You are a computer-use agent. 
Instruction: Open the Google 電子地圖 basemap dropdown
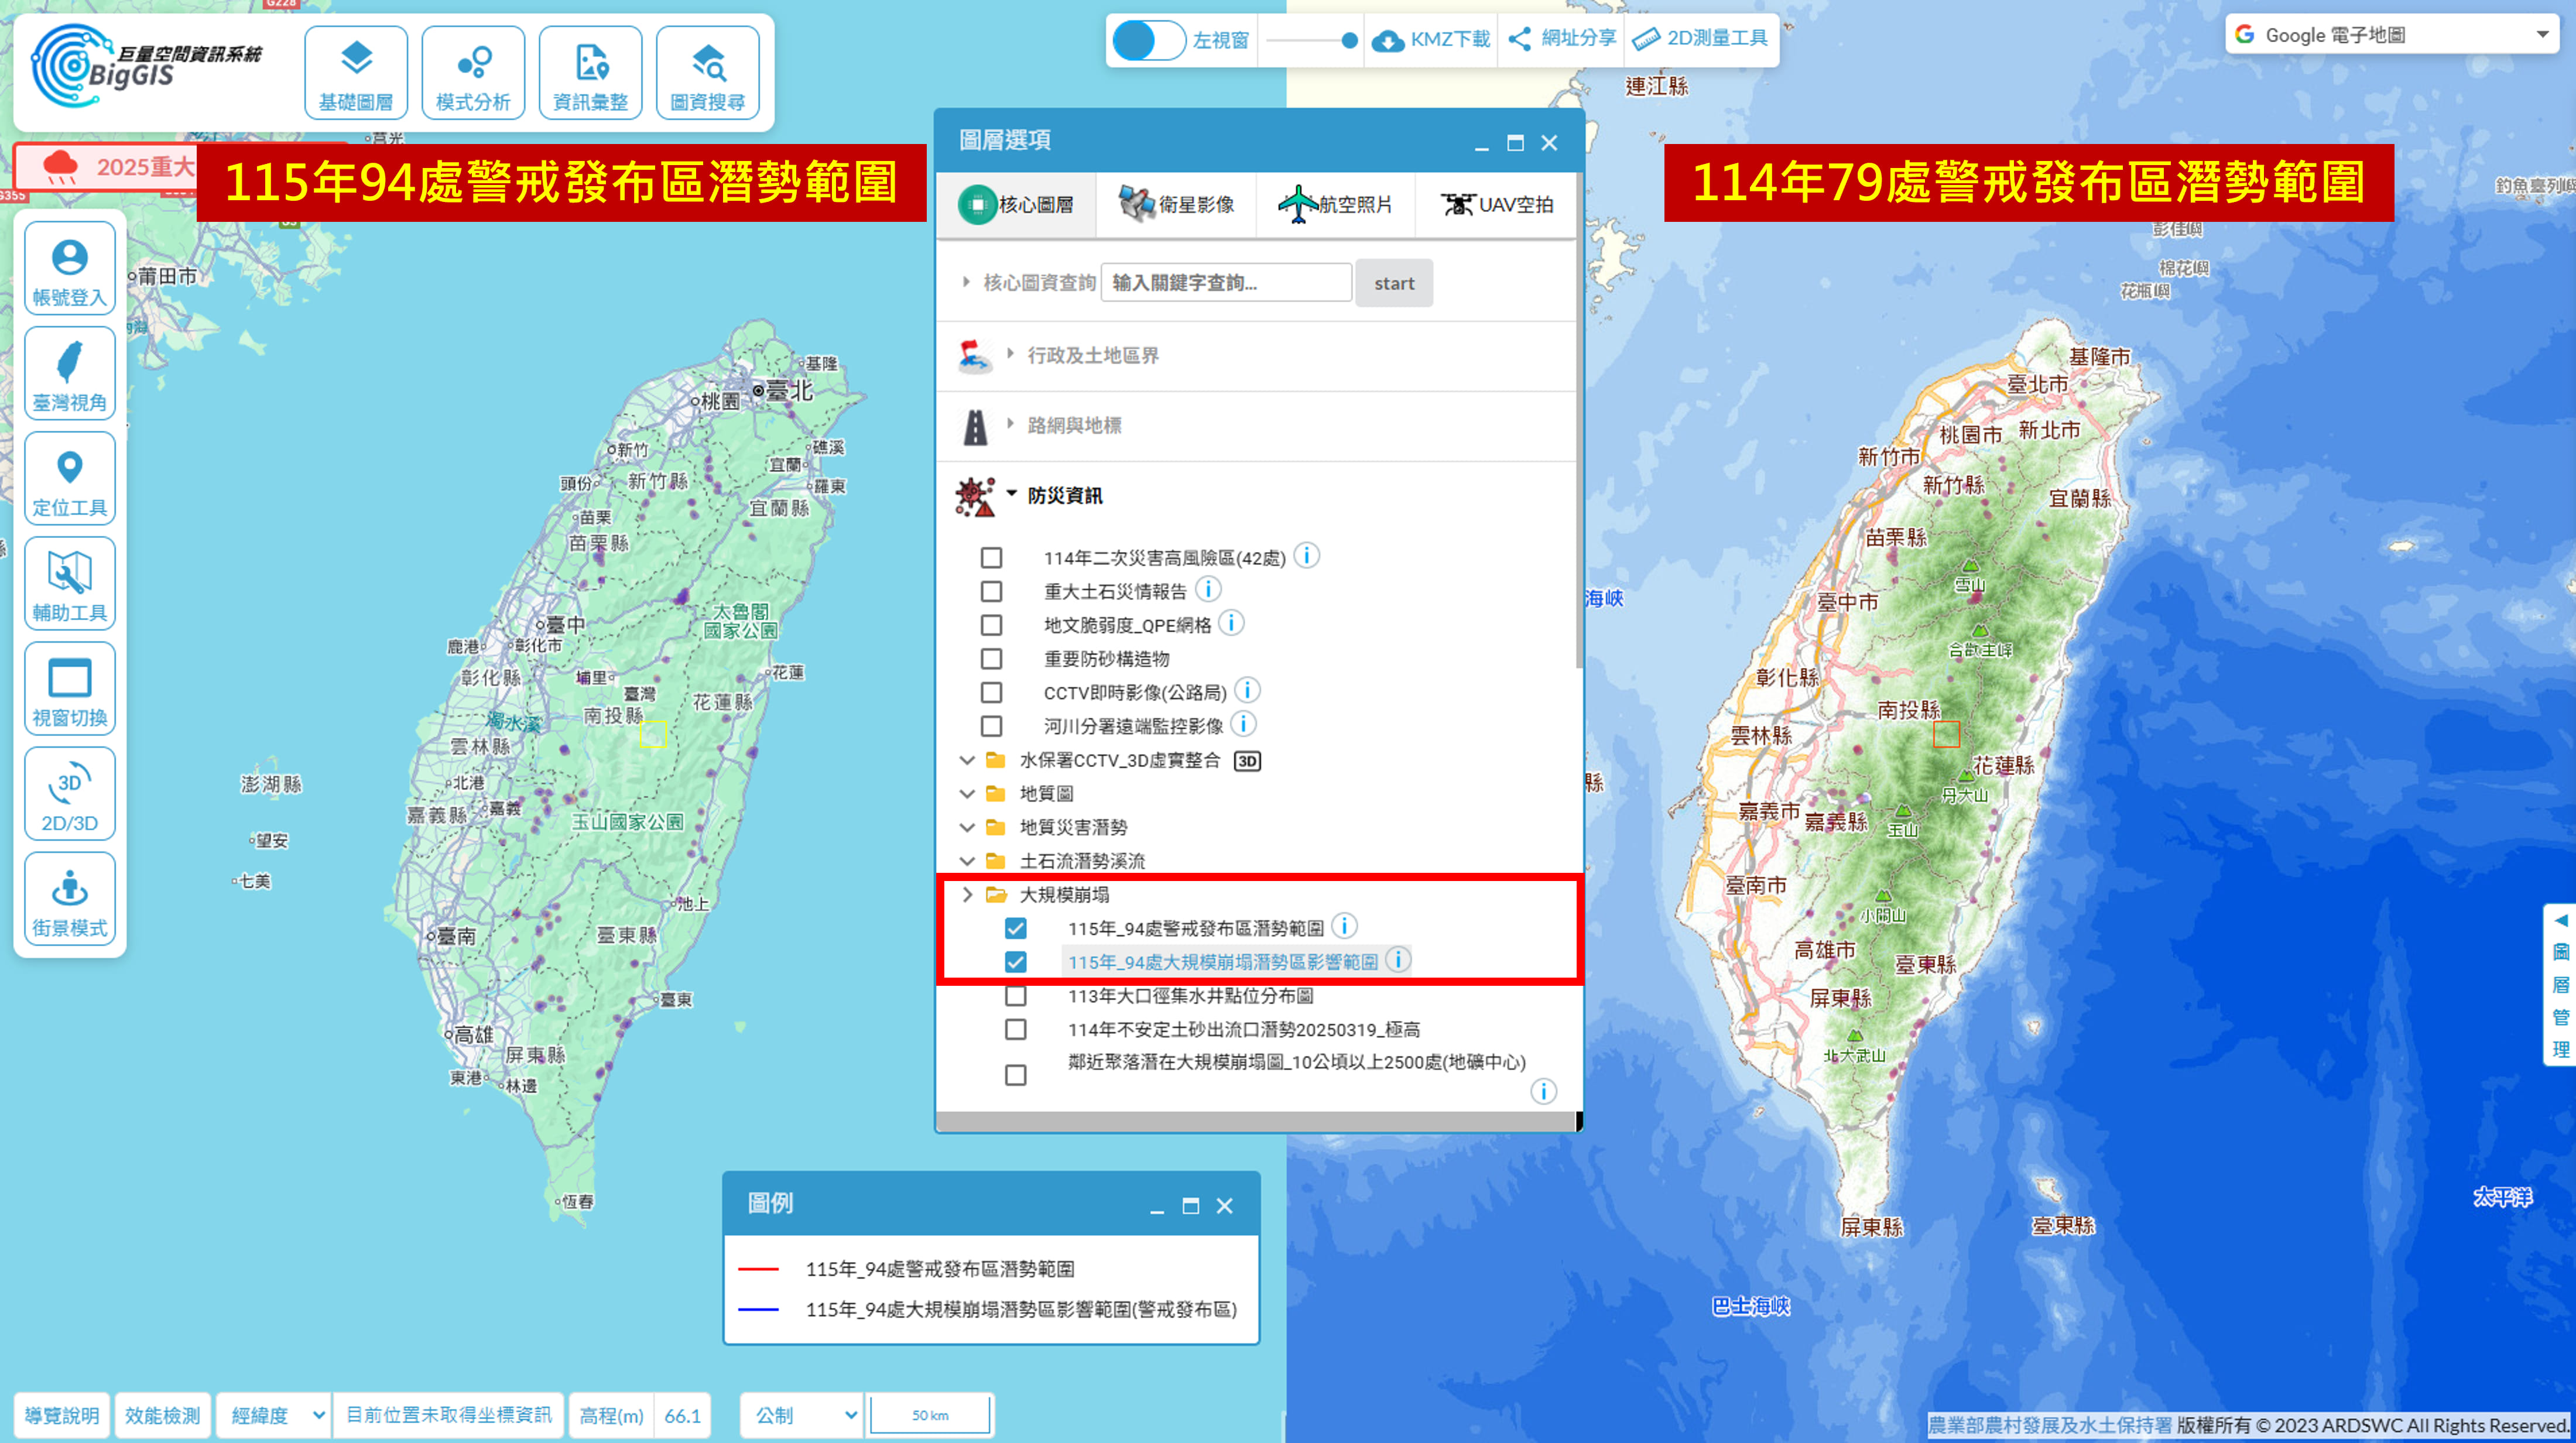coord(2391,35)
